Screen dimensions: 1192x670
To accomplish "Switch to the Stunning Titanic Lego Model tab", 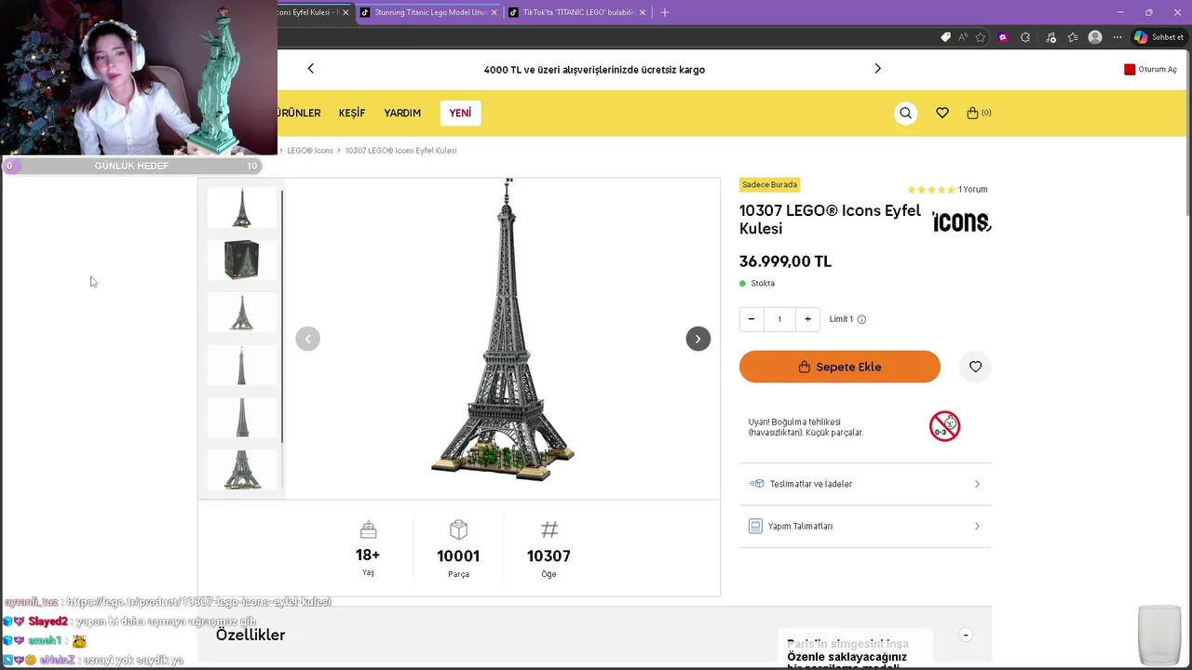I will 429,12.
